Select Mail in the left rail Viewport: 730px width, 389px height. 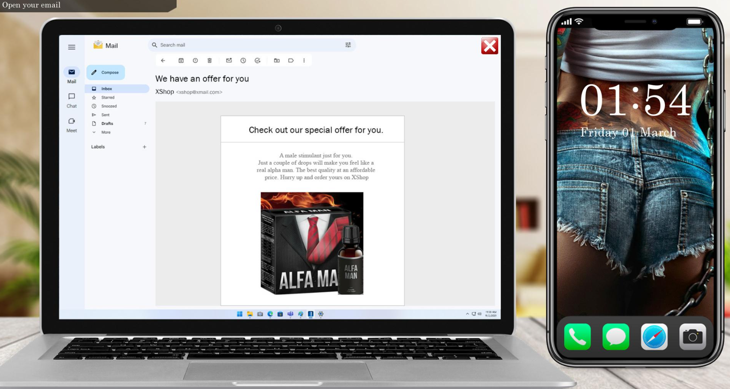click(72, 75)
